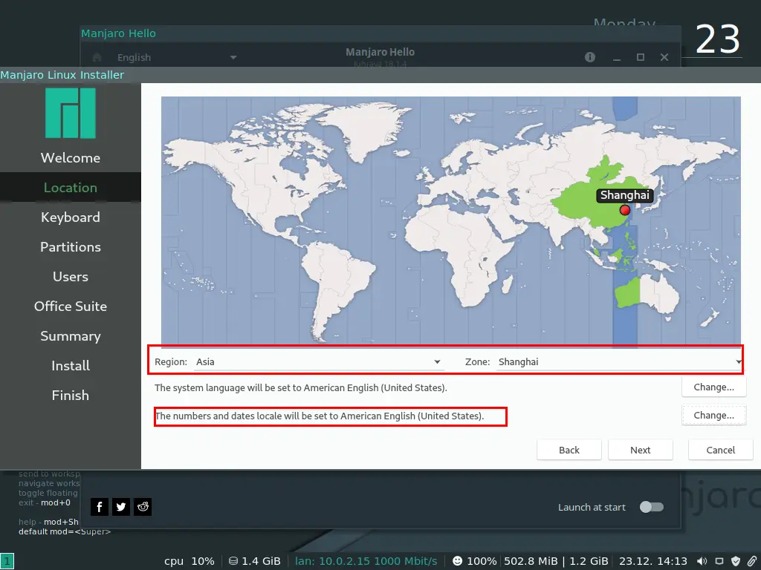Click the Manjaro logo in installer sidebar
The image size is (761, 570).
point(71,113)
